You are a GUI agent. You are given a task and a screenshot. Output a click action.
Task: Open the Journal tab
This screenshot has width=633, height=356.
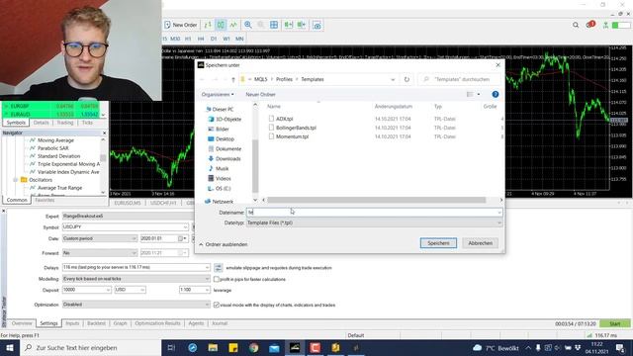pyautogui.click(x=220, y=323)
